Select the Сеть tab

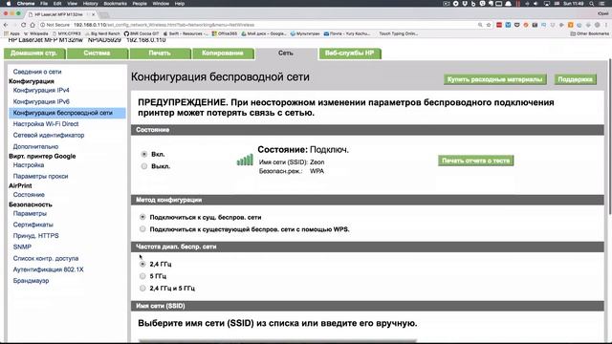tap(286, 54)
